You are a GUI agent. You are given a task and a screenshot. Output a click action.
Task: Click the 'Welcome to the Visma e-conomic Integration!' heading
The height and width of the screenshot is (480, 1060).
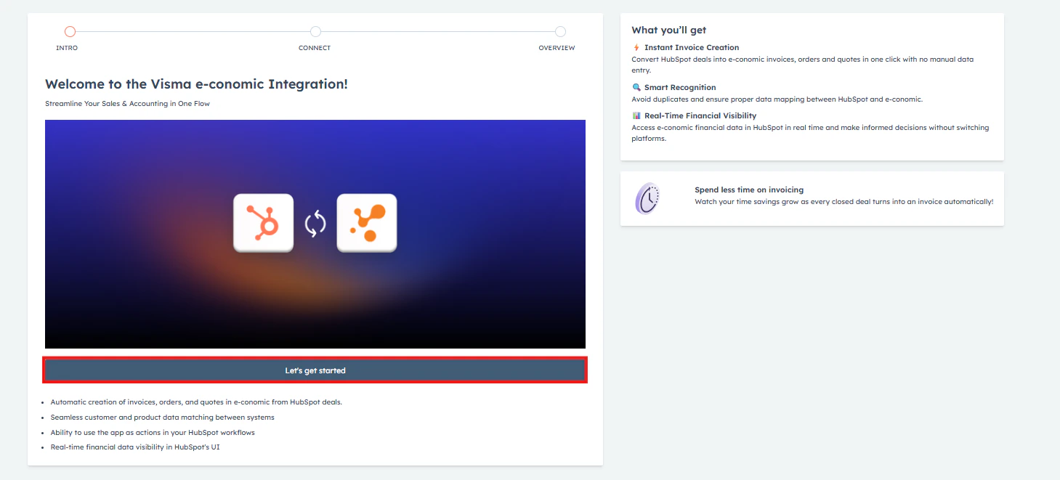tap(196, 84)
